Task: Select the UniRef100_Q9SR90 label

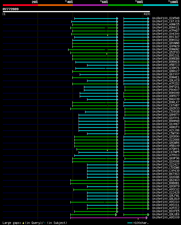Action: tap(166, 137)
